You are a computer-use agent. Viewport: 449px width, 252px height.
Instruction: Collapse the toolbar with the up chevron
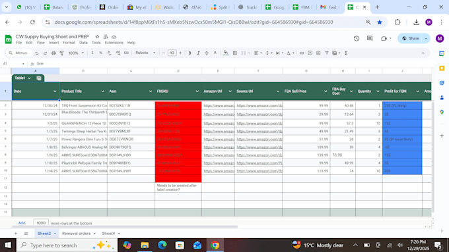point(423,53)
